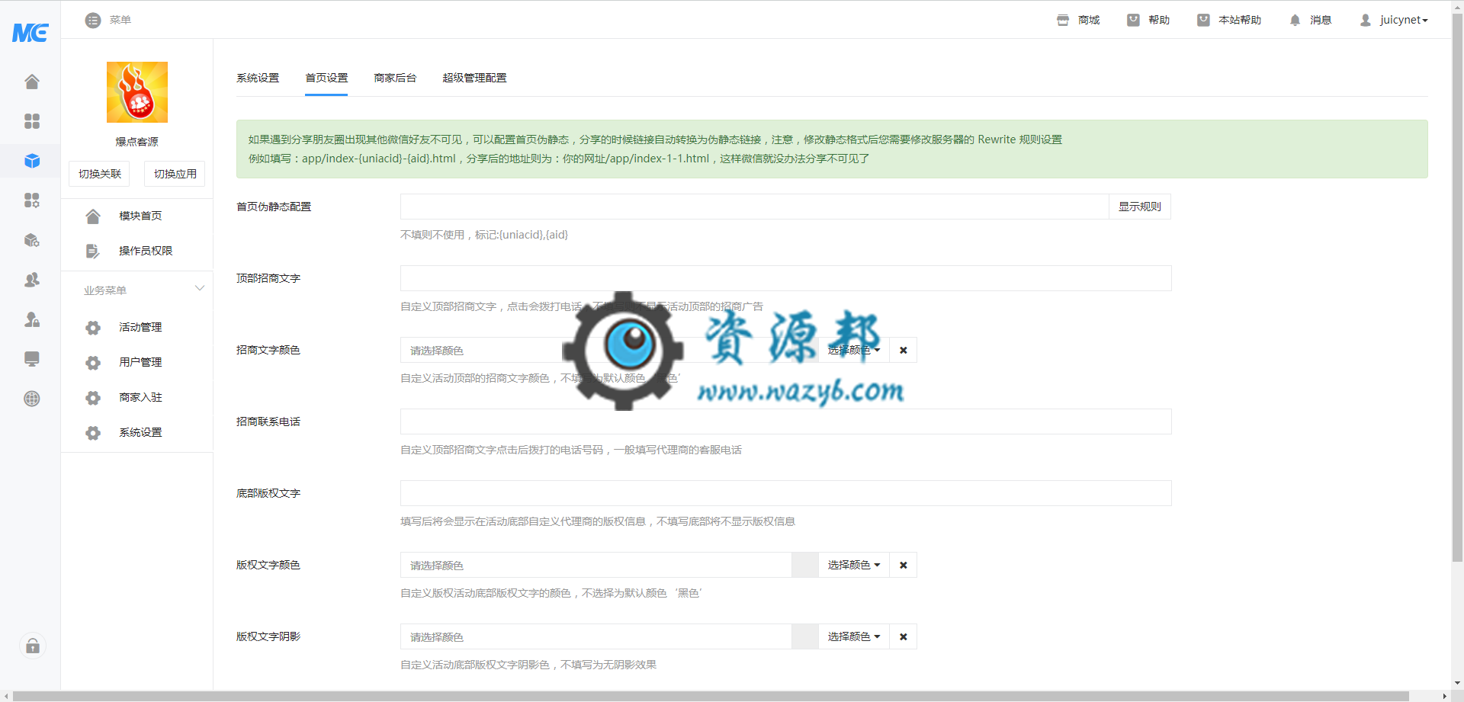Click the gear icon beside 商家入驻
The height and width of the screenshot is (702, 1464).
93,398
